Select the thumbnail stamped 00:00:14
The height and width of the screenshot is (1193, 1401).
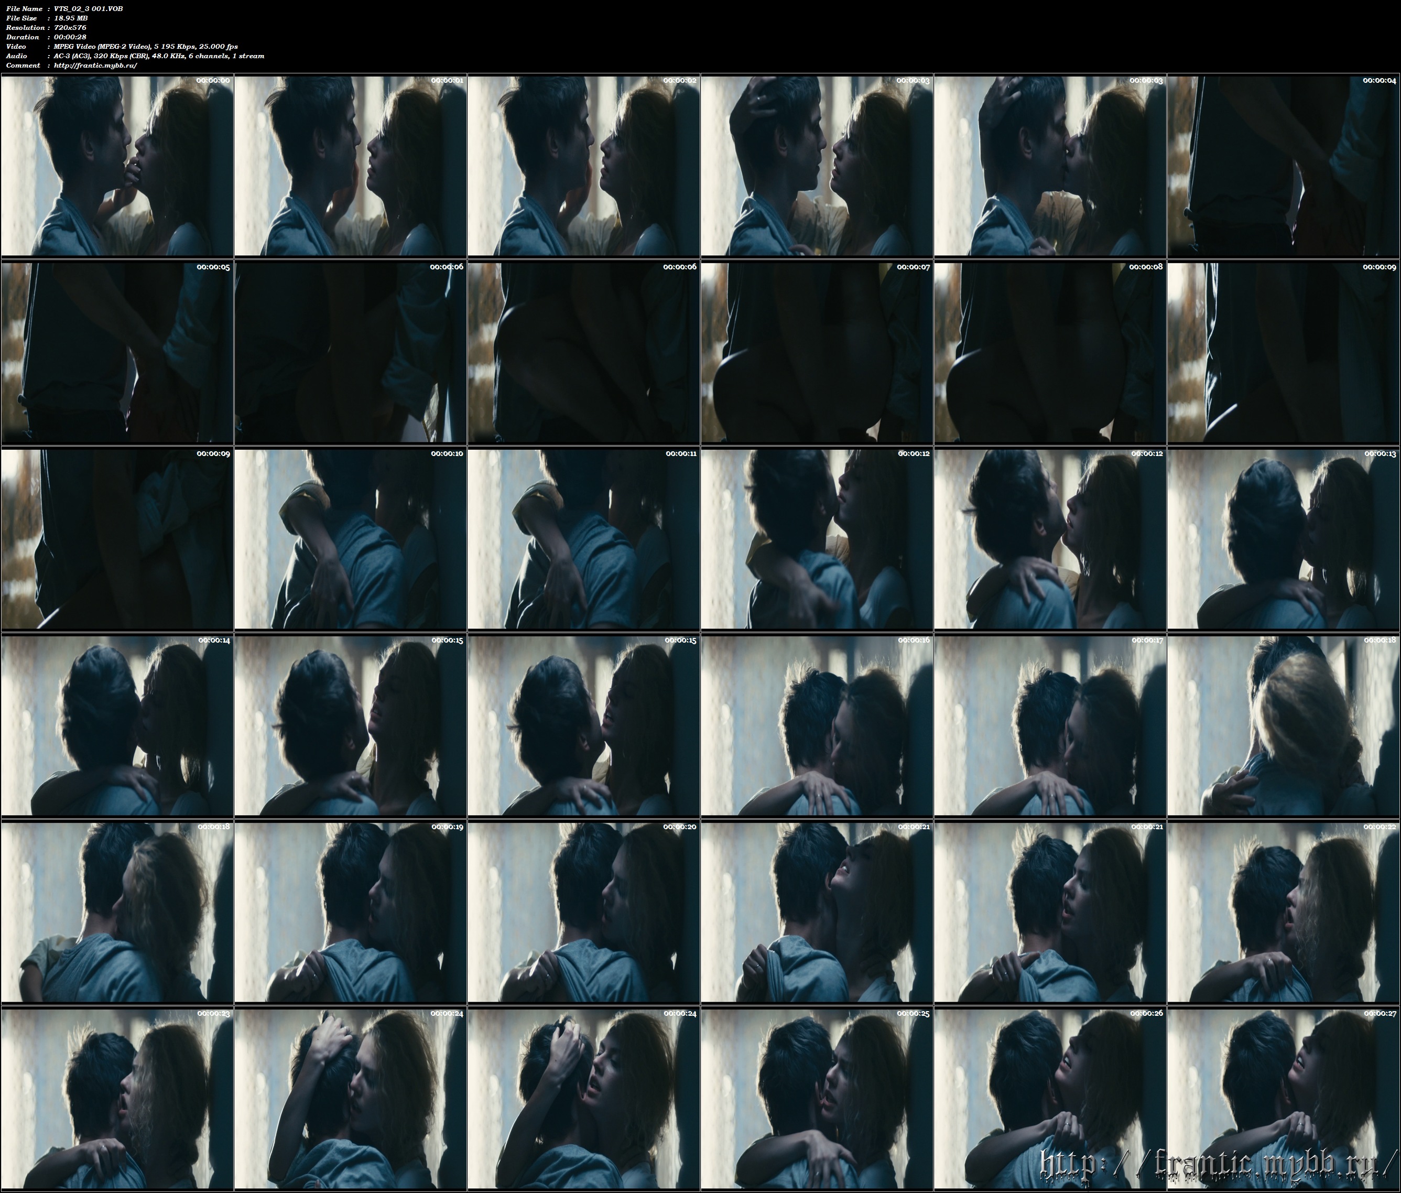(x=117, y=725)
